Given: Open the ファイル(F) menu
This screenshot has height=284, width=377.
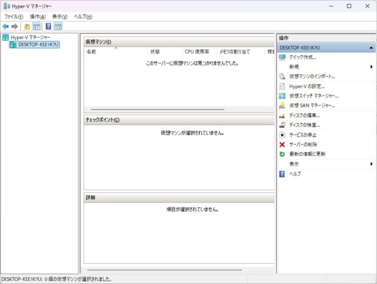Looking at the screenshot, I should 14,16.
